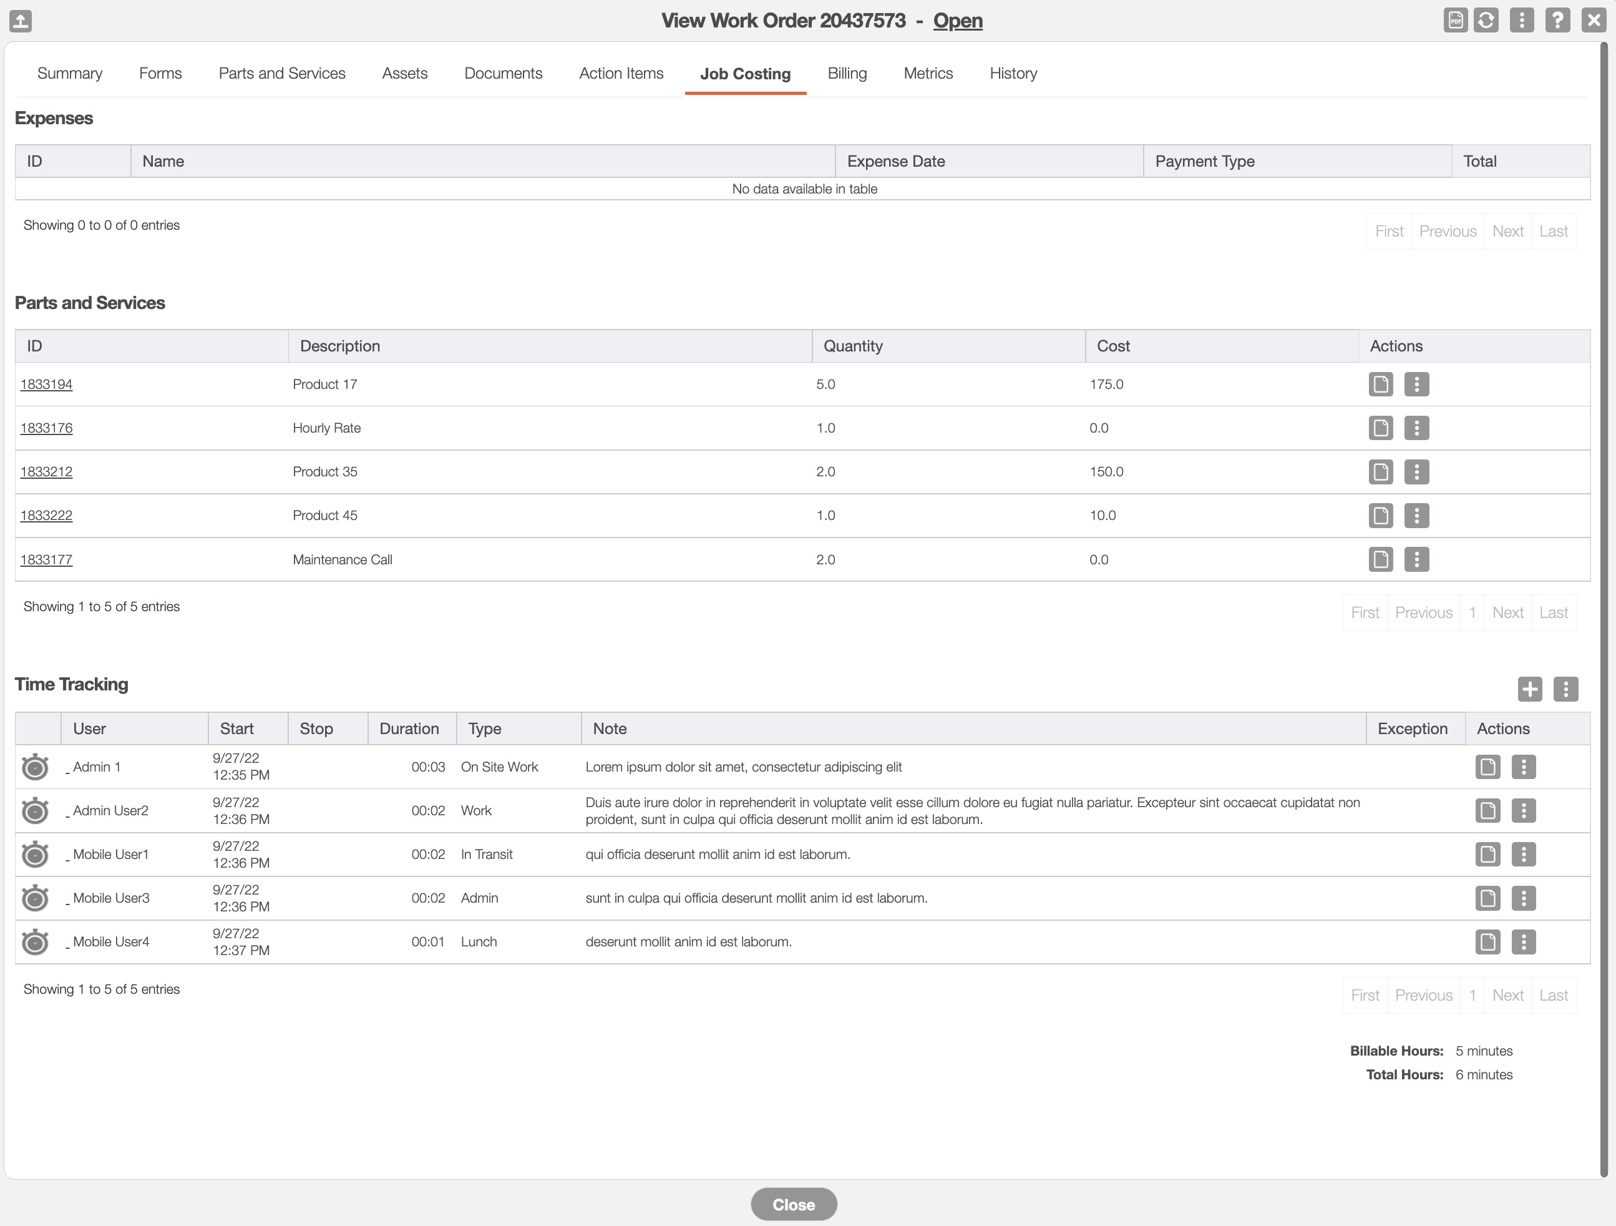Screen dimensions: 1616x1226
Task: Open the actions menu for Admin User2 entry
Action: click(x=1523, y=811)
